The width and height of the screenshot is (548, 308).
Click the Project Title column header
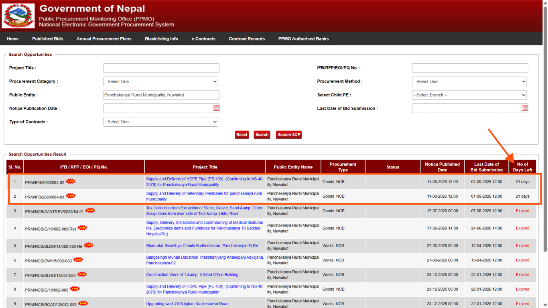tap(205, 167)
